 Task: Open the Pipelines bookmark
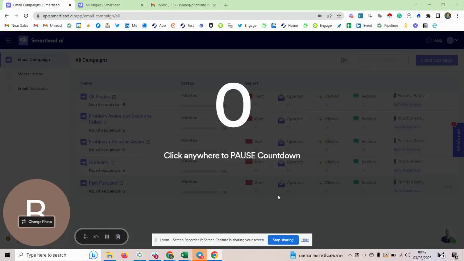point(388,26)
